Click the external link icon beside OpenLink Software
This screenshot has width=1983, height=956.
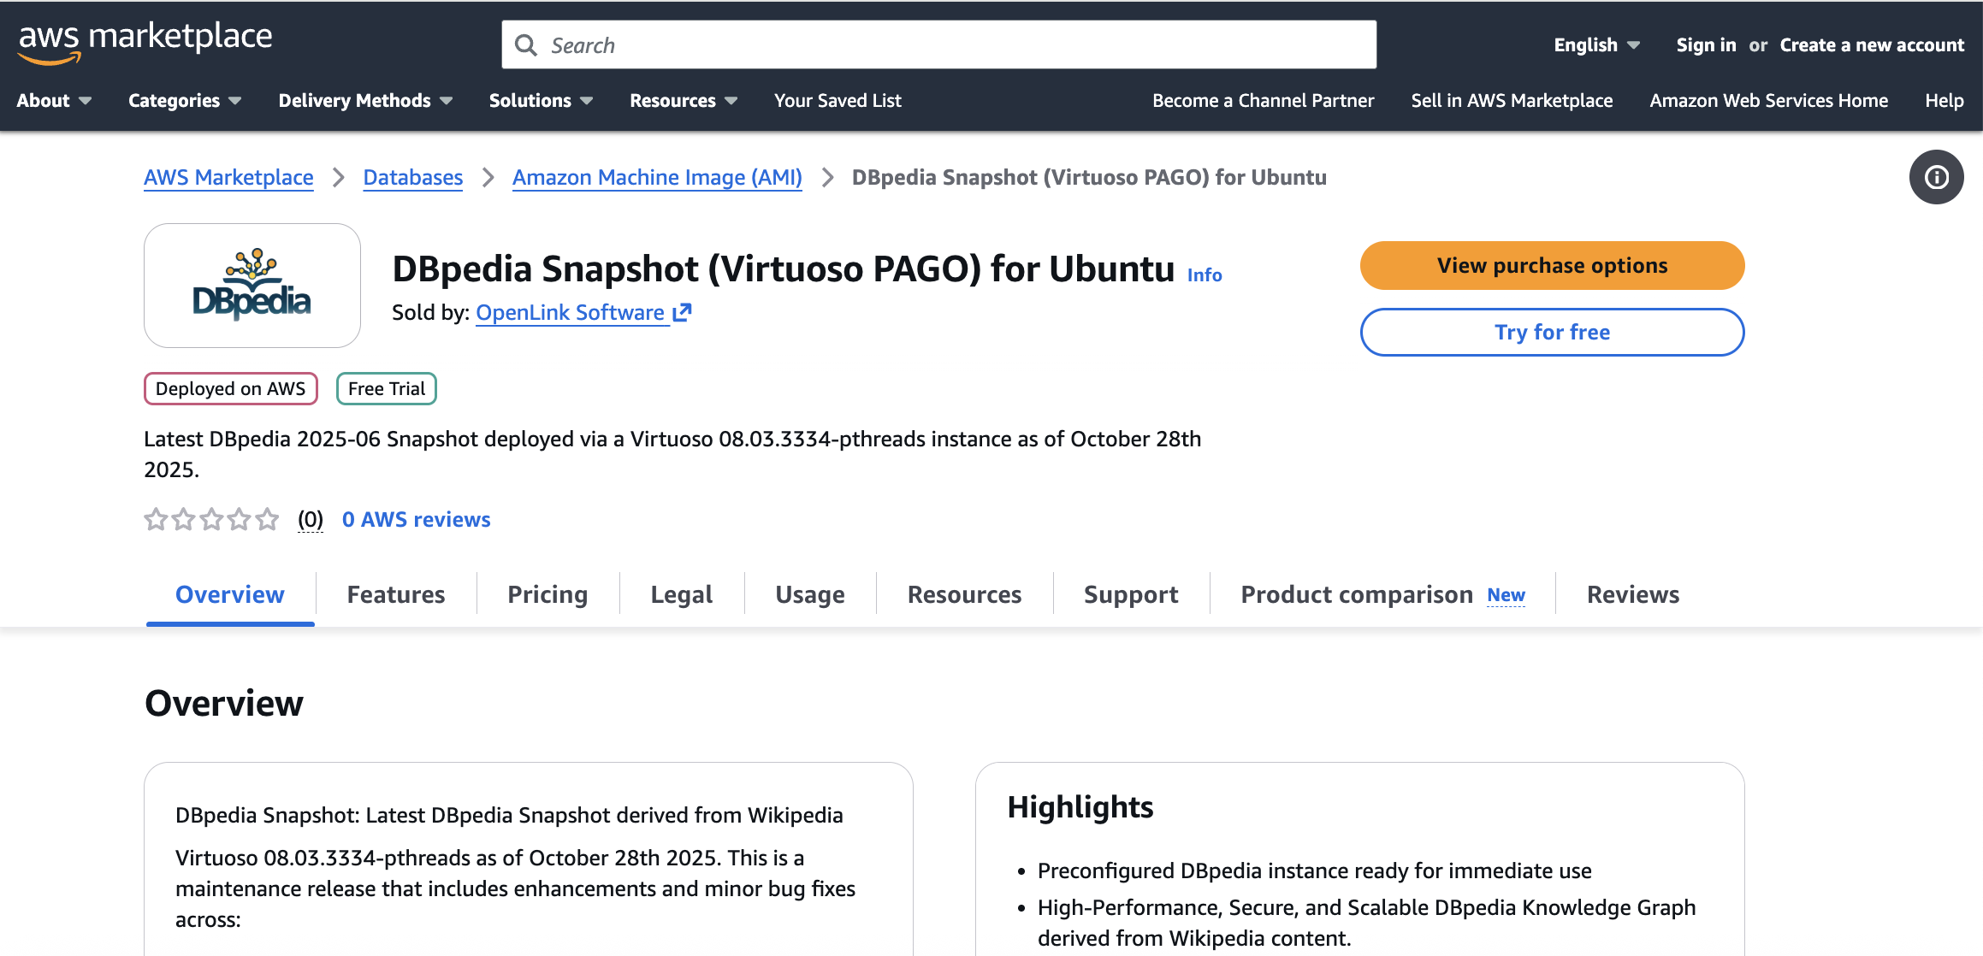[682, 313]
